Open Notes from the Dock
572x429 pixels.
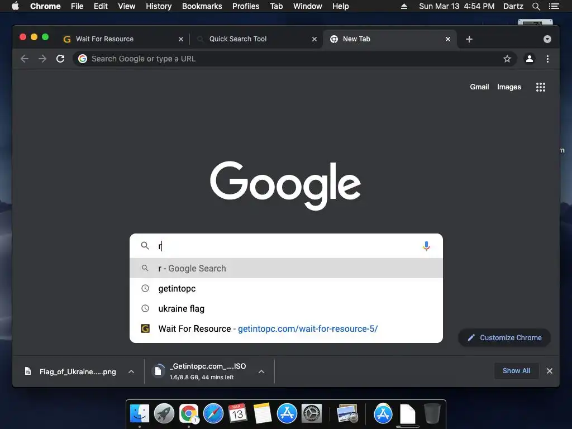click(x=262, y=414)
